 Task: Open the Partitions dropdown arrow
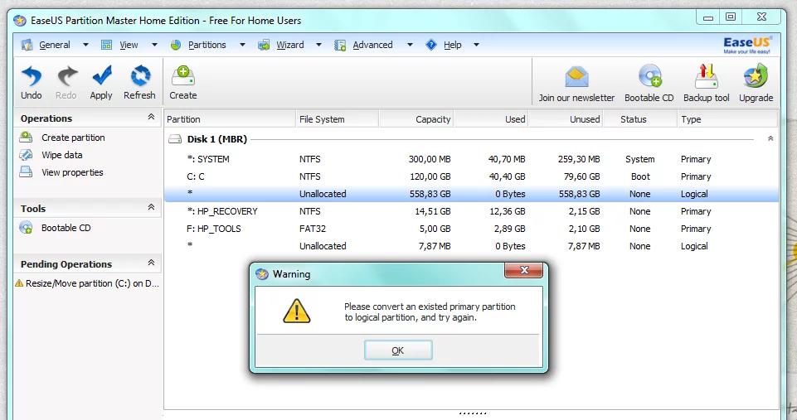click(x=242, y=45)
